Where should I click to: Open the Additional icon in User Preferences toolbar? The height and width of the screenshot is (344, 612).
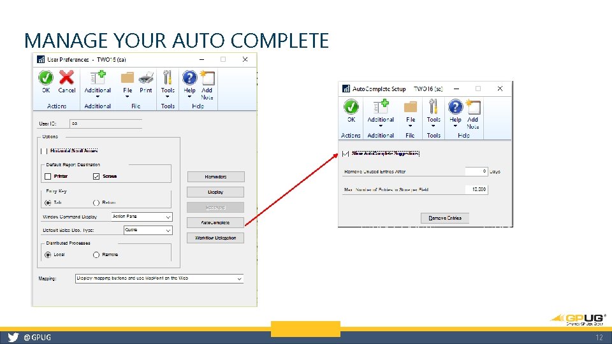[97, 78]
